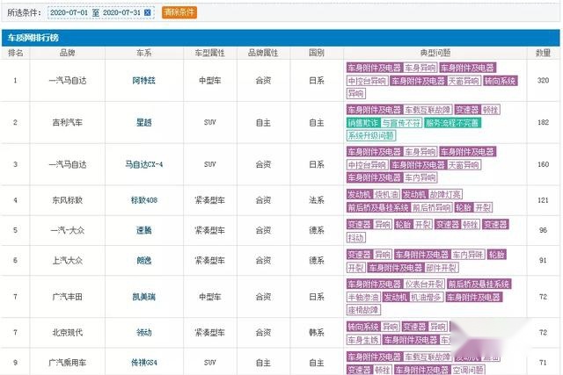Viewport: 563px width, 375px height.
Task: Click the 半轴渗油 tag
Action: click(363, 298)
